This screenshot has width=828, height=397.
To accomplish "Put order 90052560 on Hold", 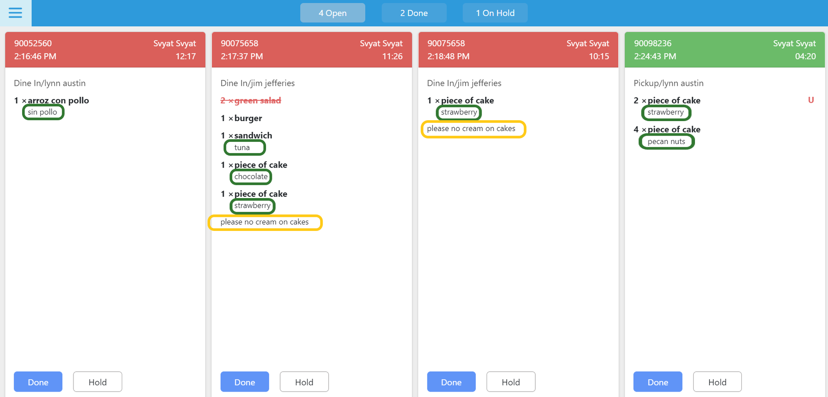I will click(97, 382).
